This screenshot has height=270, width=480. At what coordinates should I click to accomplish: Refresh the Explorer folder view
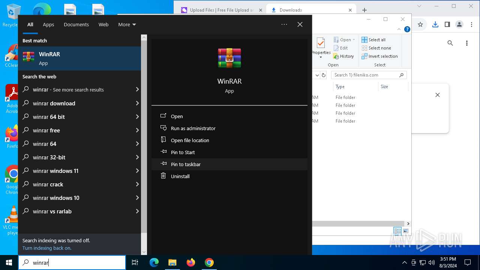(x=324, y=75)
